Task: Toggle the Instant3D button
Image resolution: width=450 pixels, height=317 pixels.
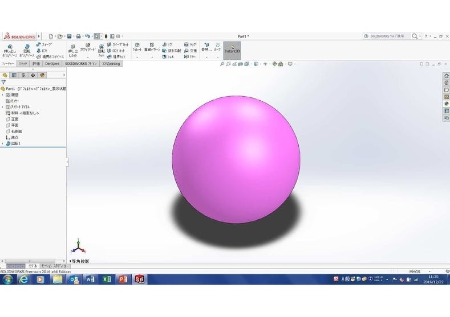Action: click(232, 49)
